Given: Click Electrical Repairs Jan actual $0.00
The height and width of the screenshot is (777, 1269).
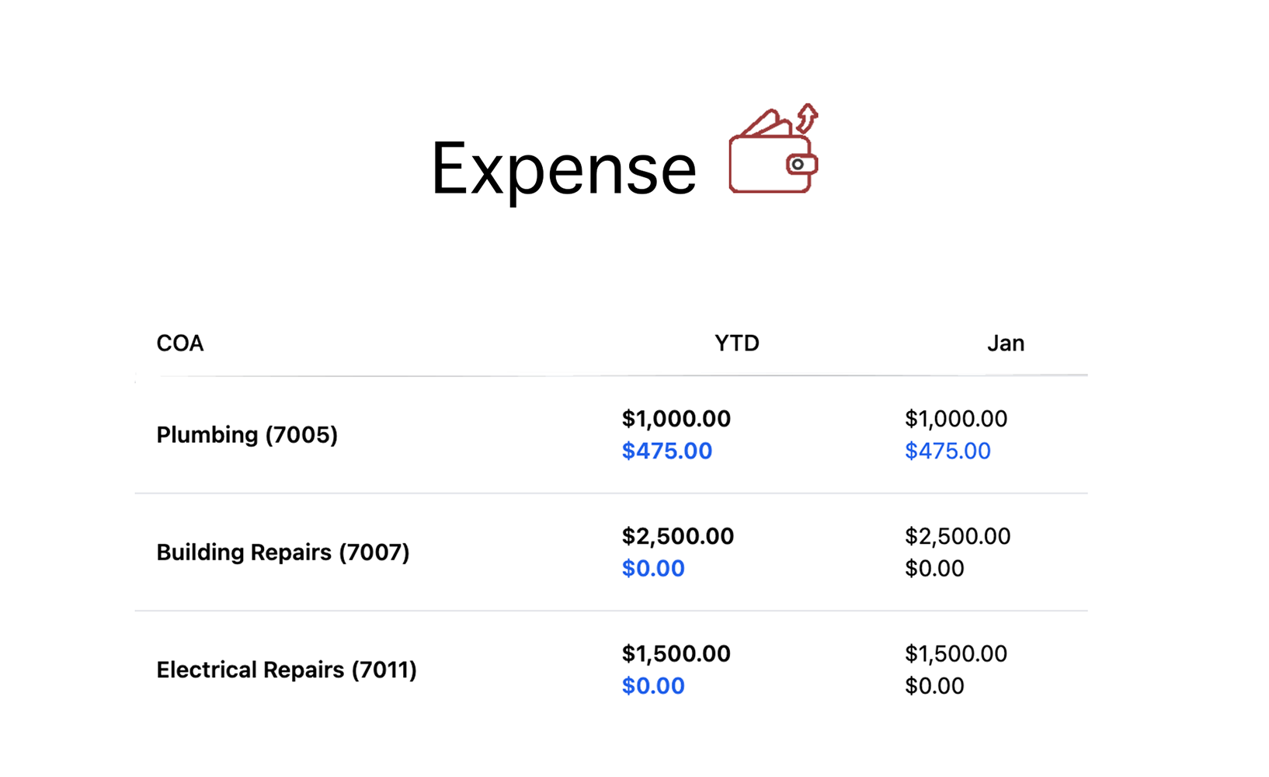Looking at the screenshot, I should coord(934,686).
